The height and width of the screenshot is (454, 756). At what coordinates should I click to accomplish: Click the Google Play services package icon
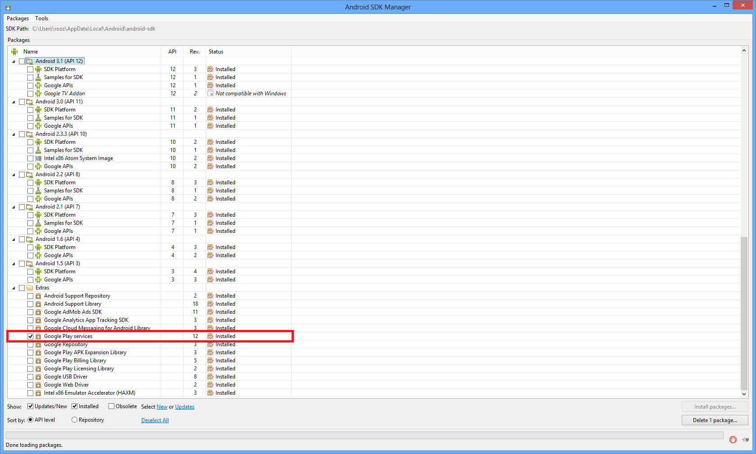(x=38, y=336)
